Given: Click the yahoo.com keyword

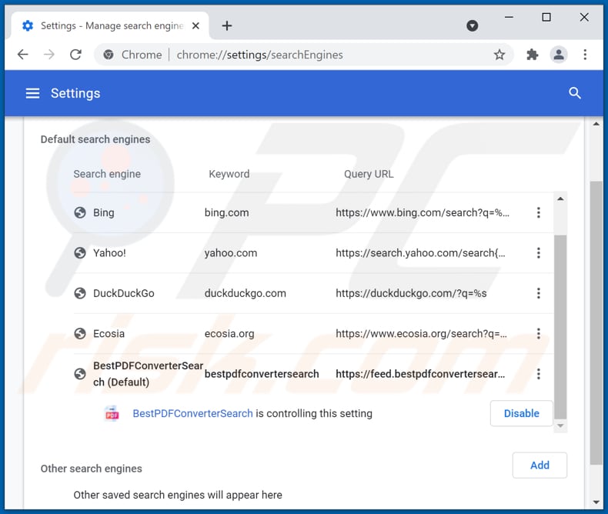Looking at the screenshot, I should 231,252.
